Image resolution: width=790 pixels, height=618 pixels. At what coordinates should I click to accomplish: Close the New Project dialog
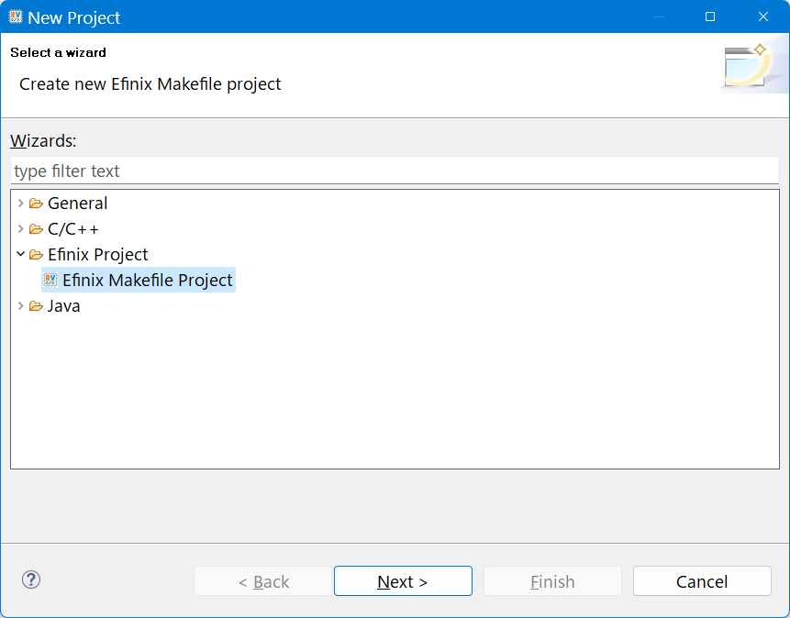coord(762,17)
